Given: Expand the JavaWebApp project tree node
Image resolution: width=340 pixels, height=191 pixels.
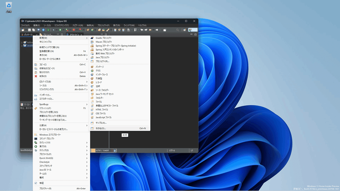Looking at the screenshot, I should [x=22, y=46].
